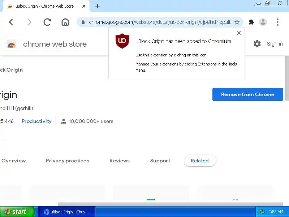The height and width of the screenshot is (217, 289).
Task: Switch to Privacy practices tab
Action: (68, 161)
